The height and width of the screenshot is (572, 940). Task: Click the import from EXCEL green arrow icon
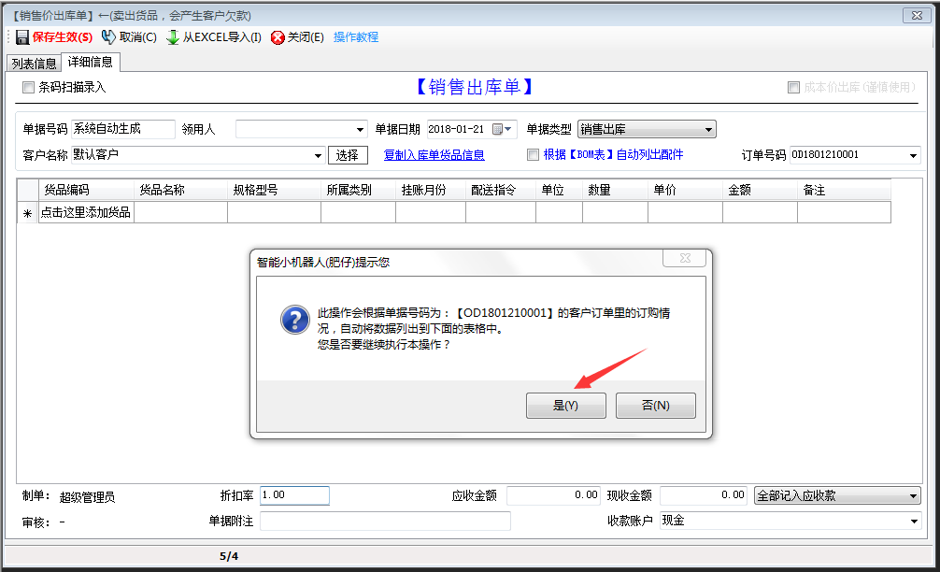173,37
